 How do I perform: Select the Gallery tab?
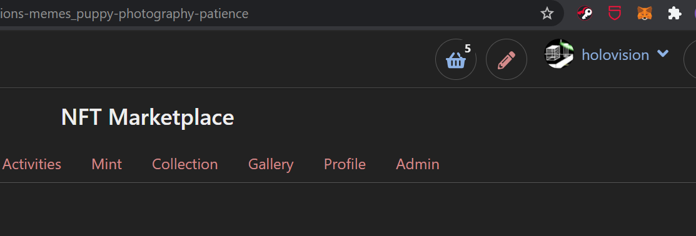[x=271, y=164]
